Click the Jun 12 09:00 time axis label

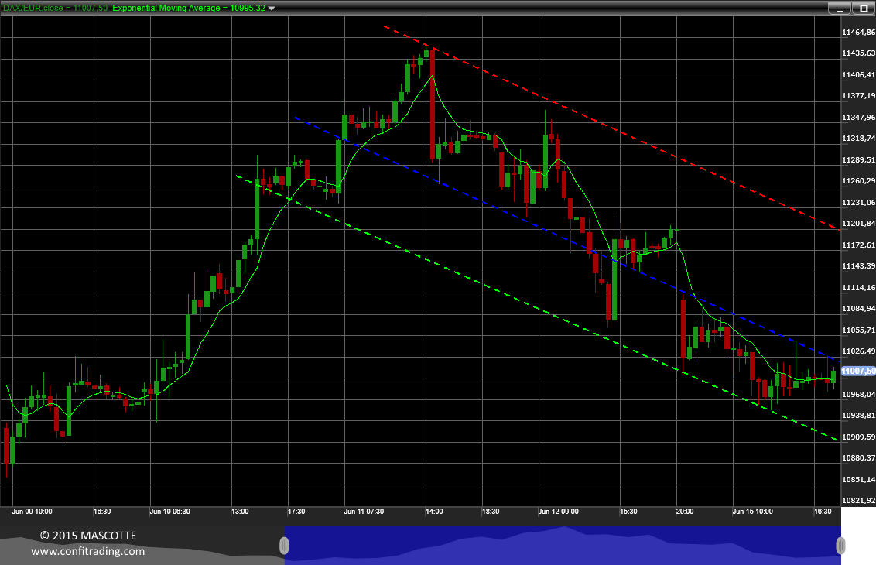(559, 512)
